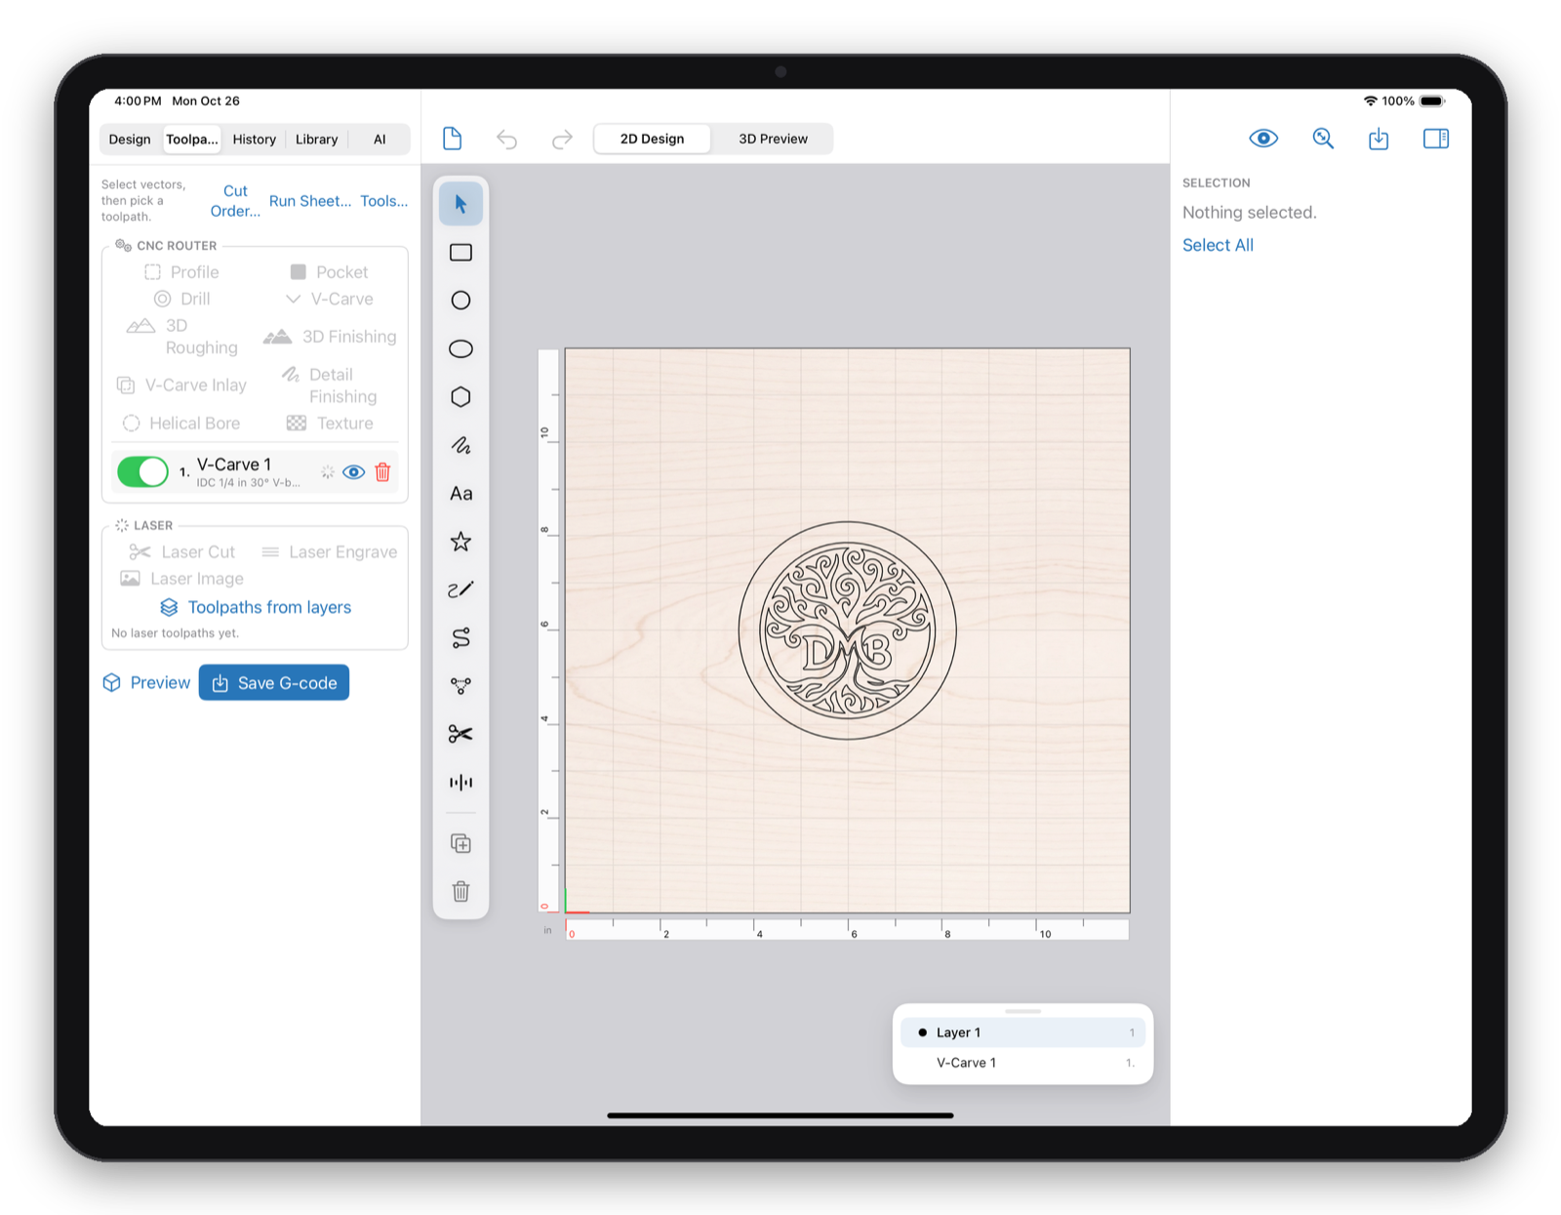Viewport: 1561px width, 1215px height.
Task: Select the pen line drawing tool
Action: pyautogui.click(x=460, y=589)
